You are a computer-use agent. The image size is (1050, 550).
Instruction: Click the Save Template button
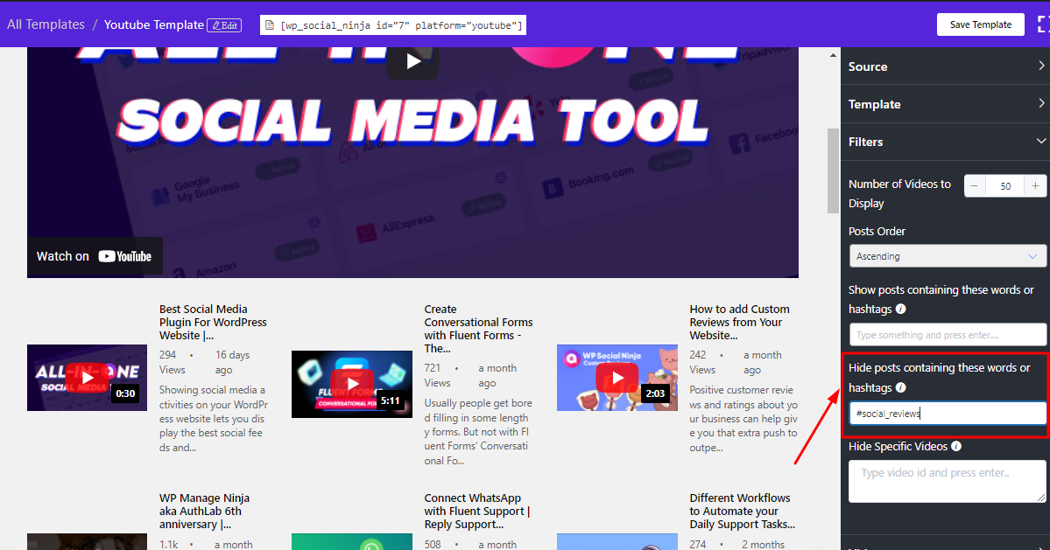point(980,24)
